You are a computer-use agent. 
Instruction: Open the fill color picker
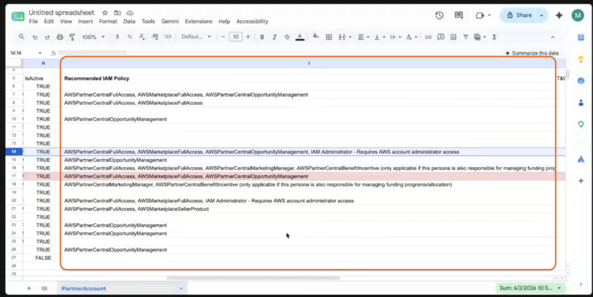[x=316, y=37]
